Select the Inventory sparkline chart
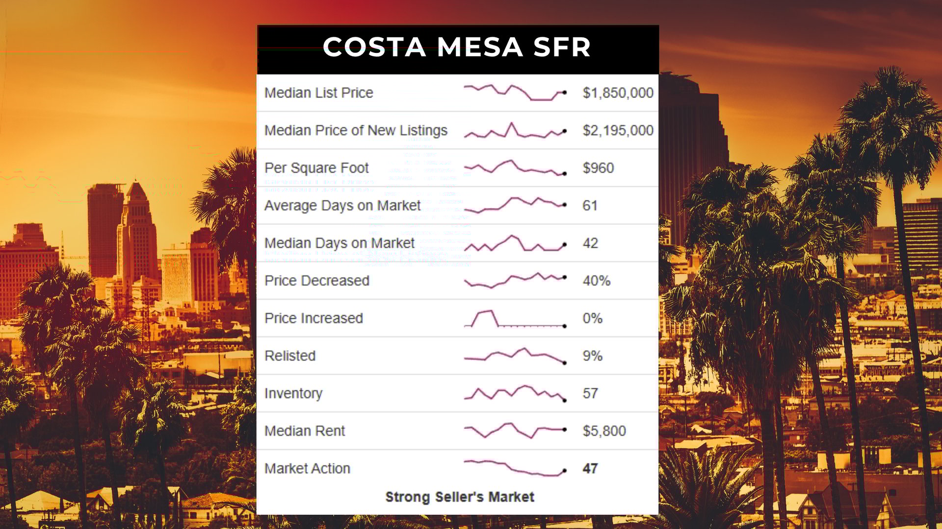Image resolution: width=942 pixels, height=529 pixels. (x=515, y=393)
